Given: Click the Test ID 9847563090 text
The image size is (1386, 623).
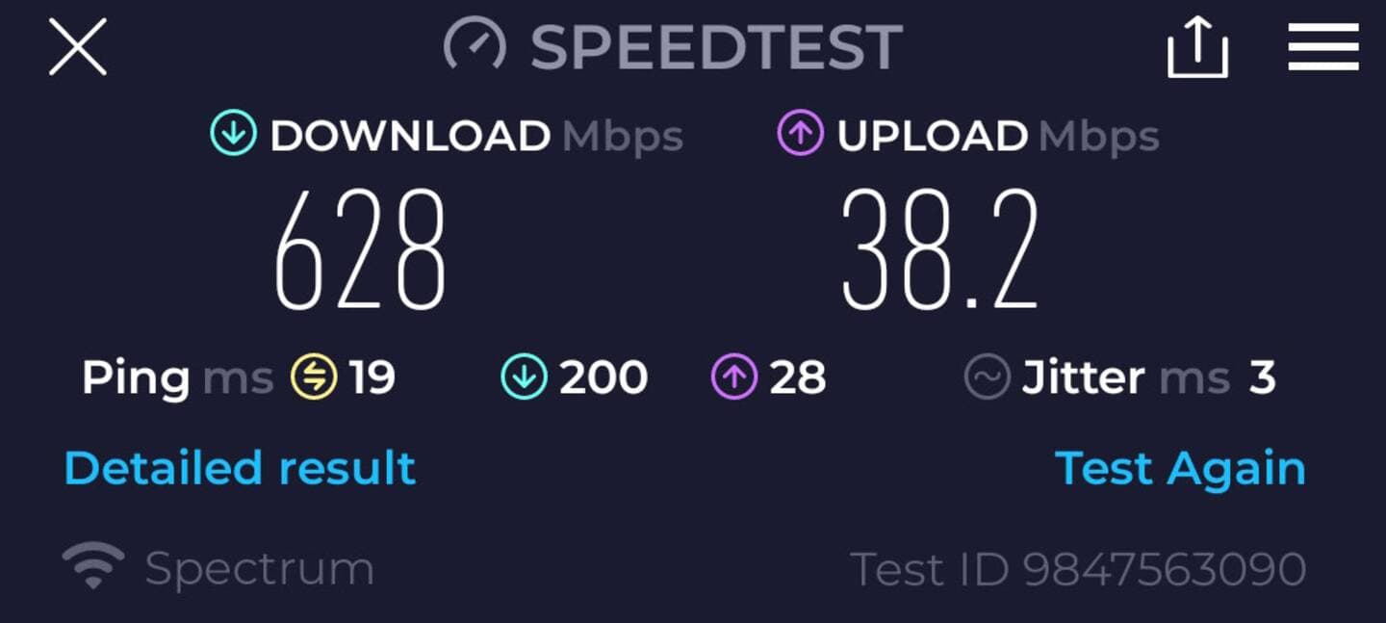Looking at the screenshot, I should 1079,569.
